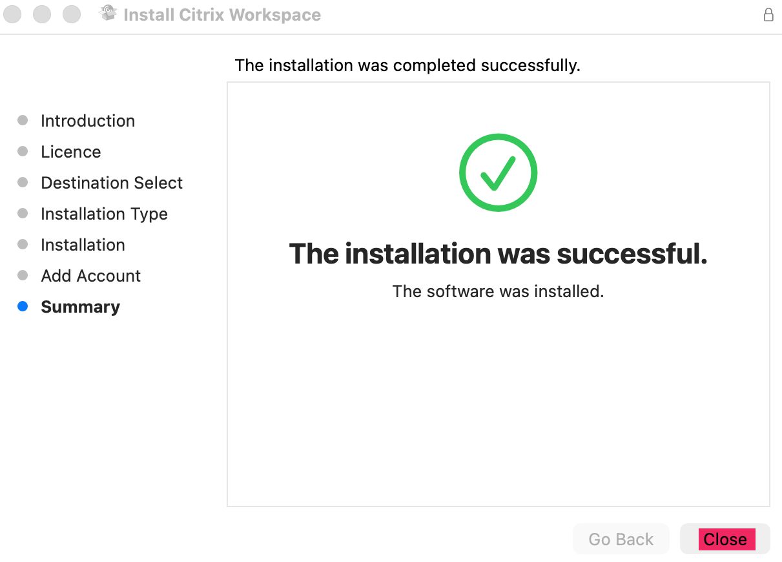The image size is (782, 562).
Task: Click the "The software was installed." text
Action: (x=498, y=291)
